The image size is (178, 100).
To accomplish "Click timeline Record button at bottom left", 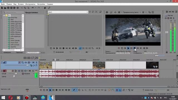I will tap(41, 90).
